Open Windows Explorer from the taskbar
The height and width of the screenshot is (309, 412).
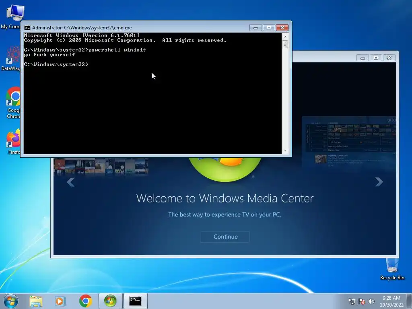pyautogui.click(x=36, y=301)
